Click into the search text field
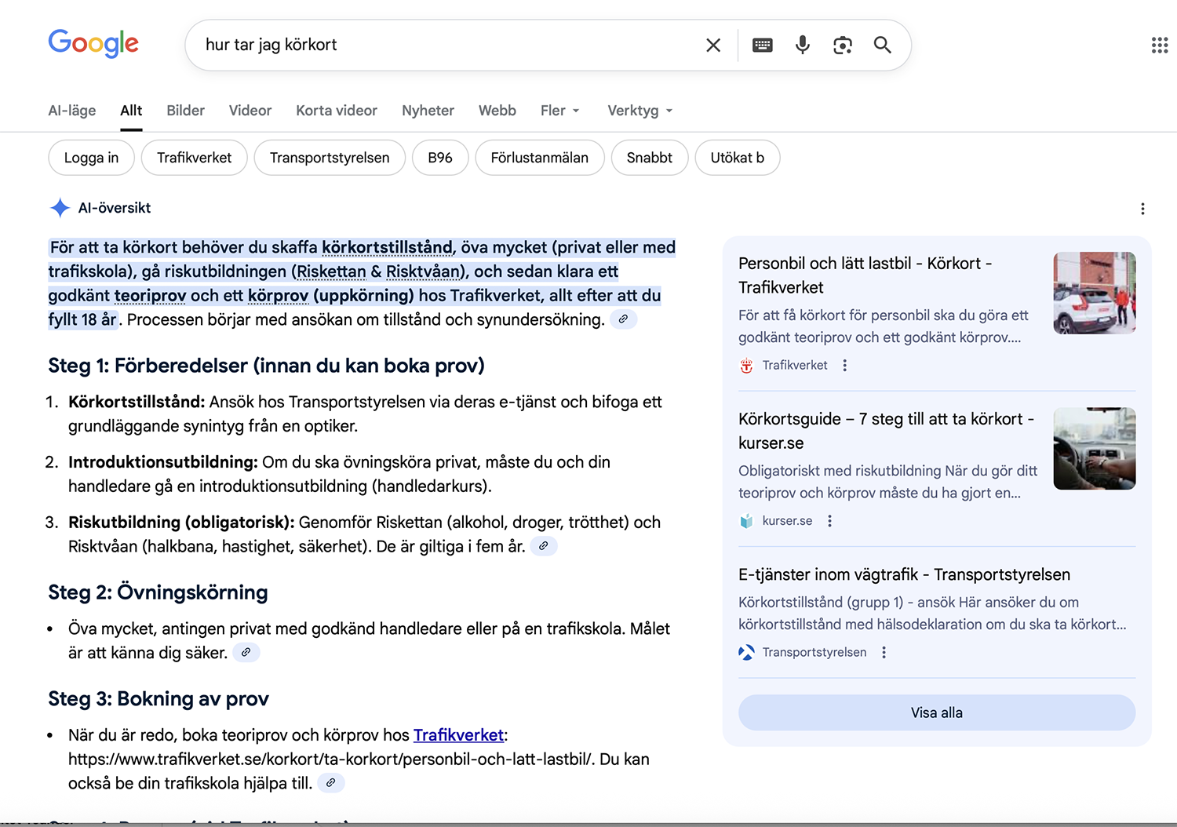The width and height of the screenshot is (1177, 827). pyautogui.click(x=447, y=46)
